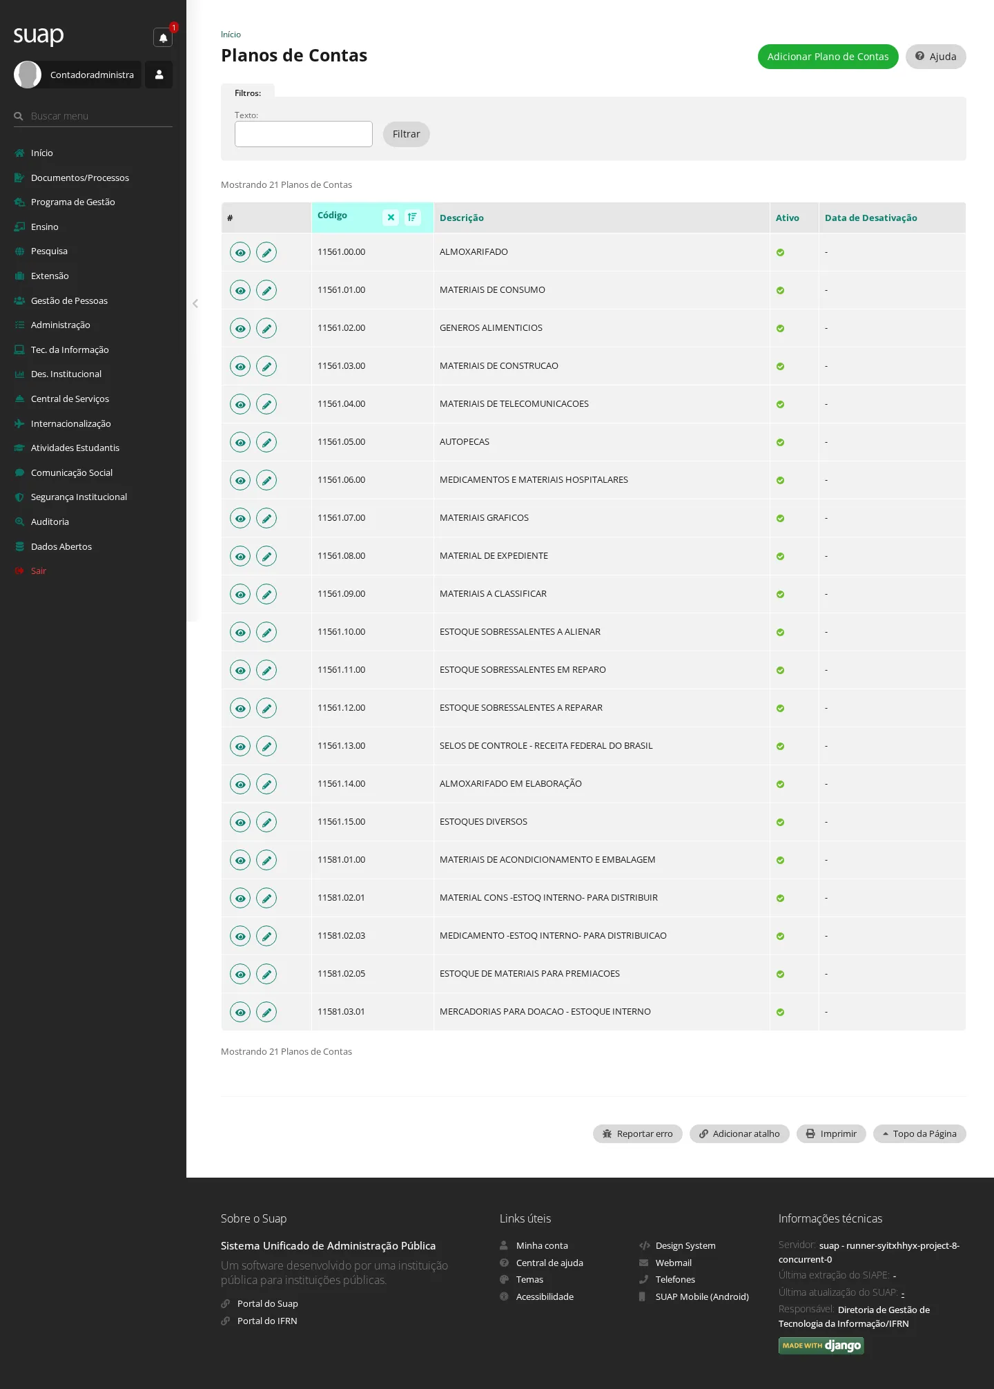View the ESTOQUES DIVERSOS entry
The width and height of the screenshot is (994, 1389).
[x=240, y=822]
